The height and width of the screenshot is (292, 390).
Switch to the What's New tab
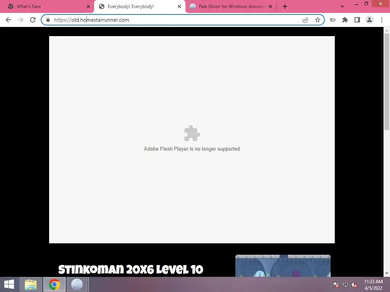pyautogui.click(x=47, y=6)
